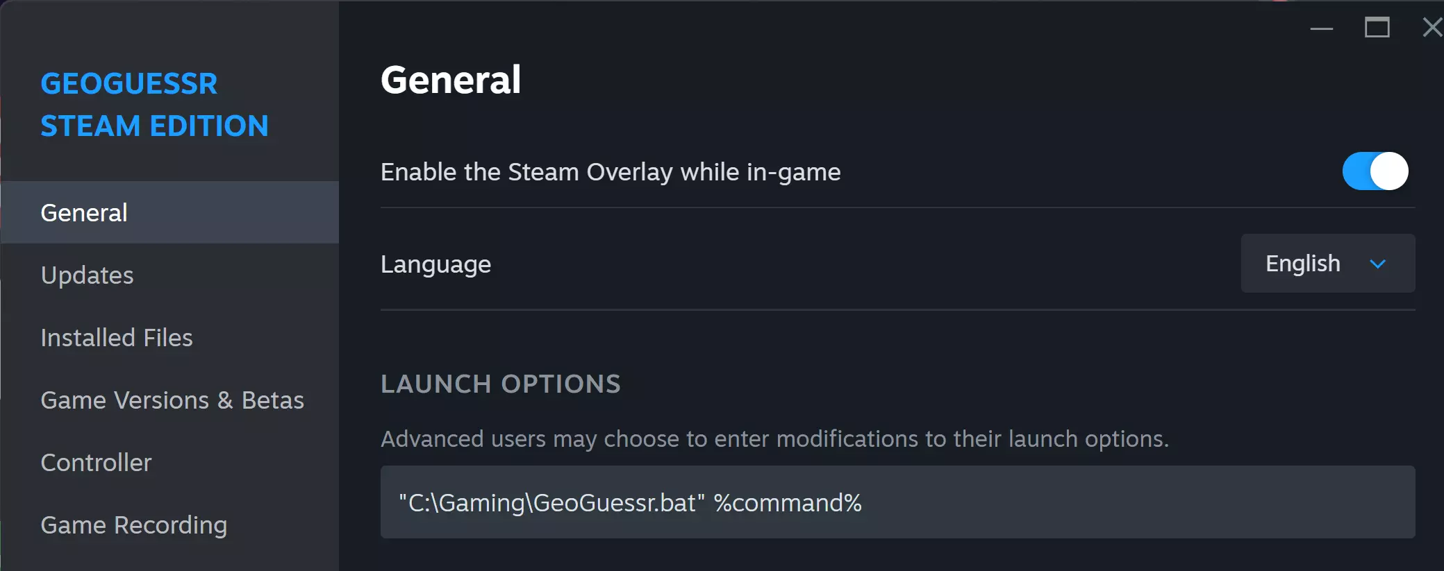
Task: Open the Language dropdown showing English
Action: (x=1327, y=264)
